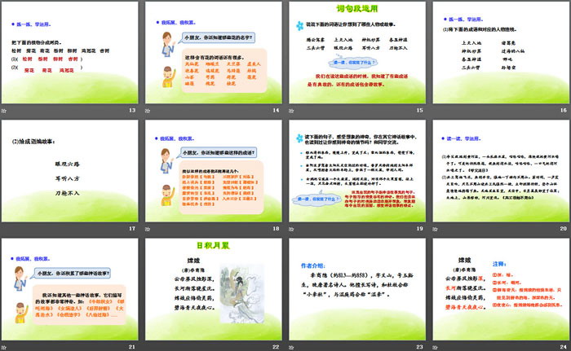
Task: Select slide 21 thumbnail about myth stories
Action: [x=70, y=289]
